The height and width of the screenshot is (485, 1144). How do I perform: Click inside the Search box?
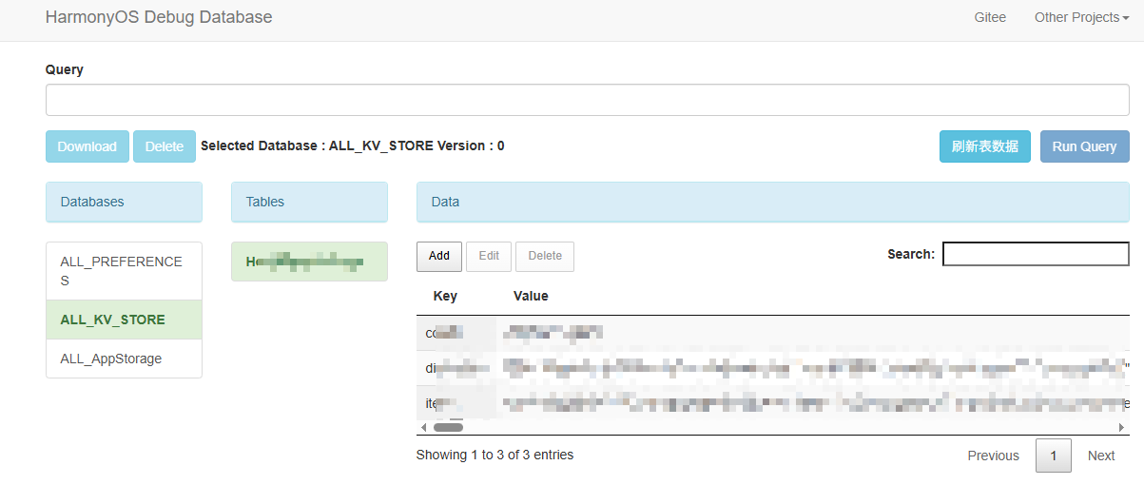1036,254
